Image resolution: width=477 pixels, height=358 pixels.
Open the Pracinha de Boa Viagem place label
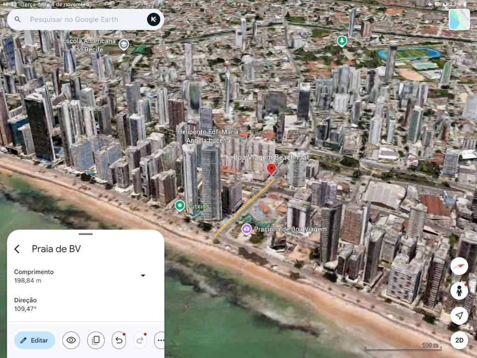(247, 229)
